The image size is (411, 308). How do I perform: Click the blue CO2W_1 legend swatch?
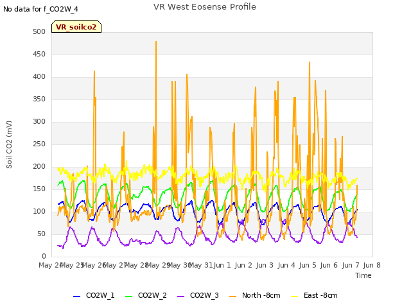click(x=76, y=296)
